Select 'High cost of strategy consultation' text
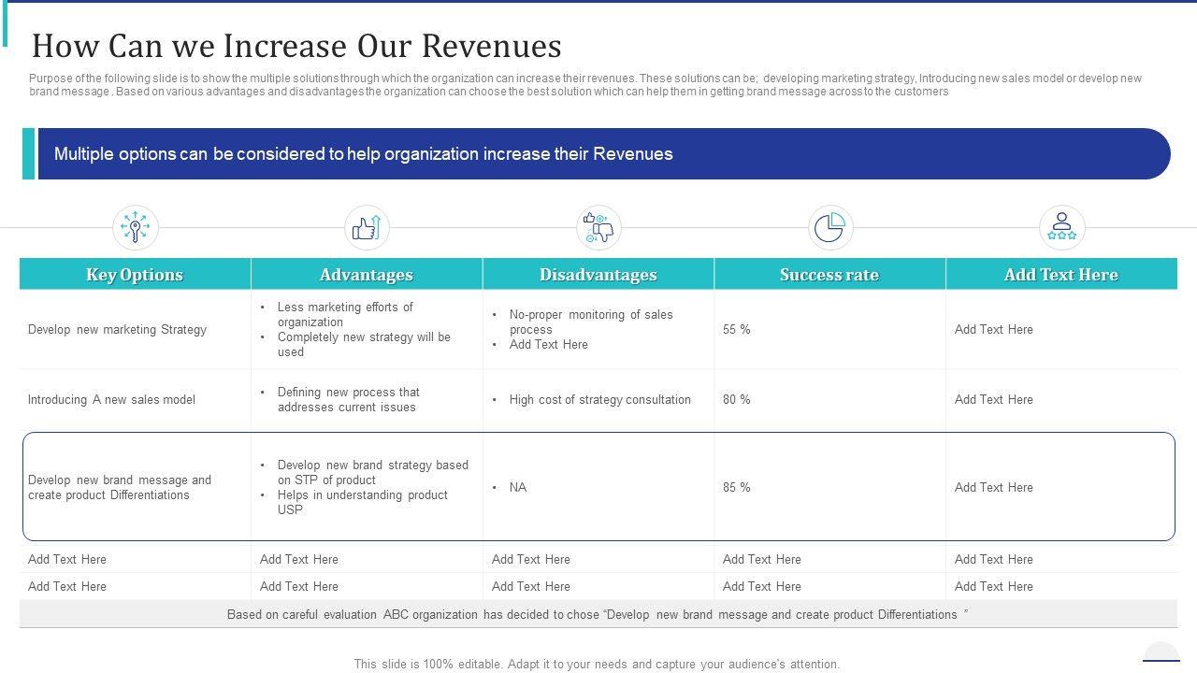 (x=599, y=400)
